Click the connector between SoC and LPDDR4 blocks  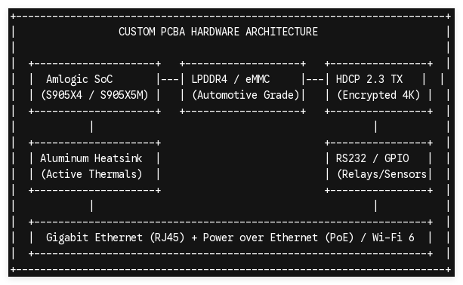pos(171,79)
